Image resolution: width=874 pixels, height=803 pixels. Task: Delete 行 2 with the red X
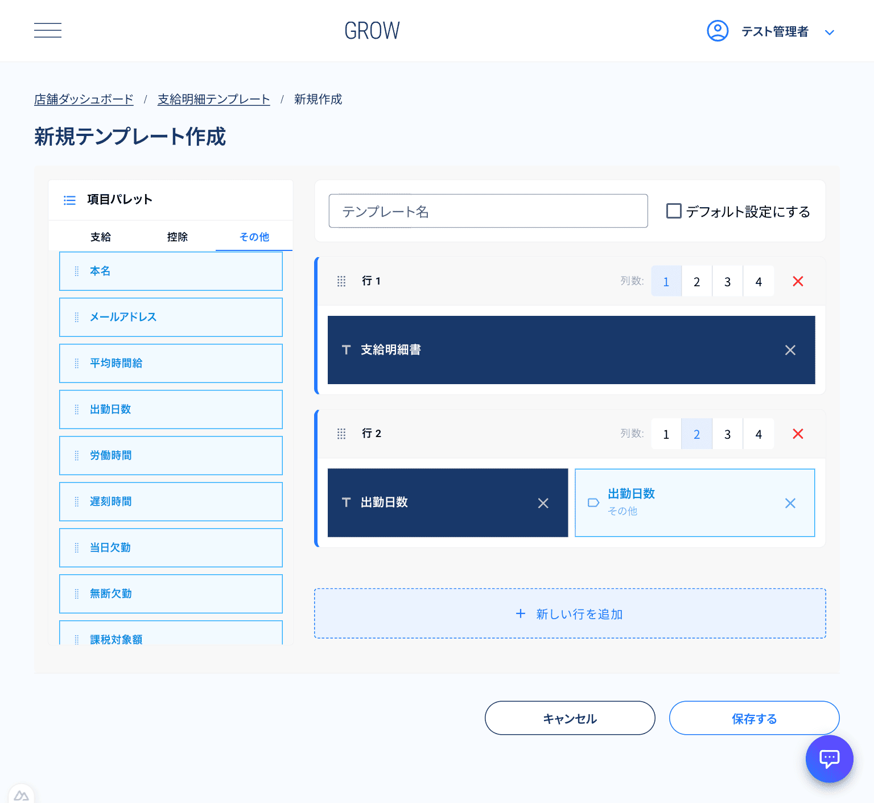tap(798, 434)
